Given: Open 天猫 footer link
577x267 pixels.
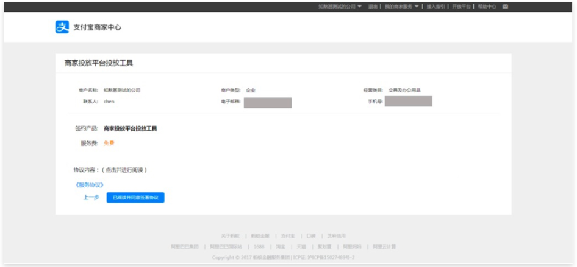Looking at the screenshot, I should 301,247.
